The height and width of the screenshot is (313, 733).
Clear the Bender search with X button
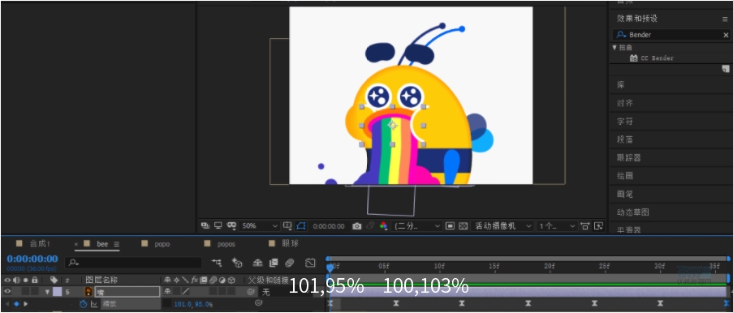coord(726,35)
